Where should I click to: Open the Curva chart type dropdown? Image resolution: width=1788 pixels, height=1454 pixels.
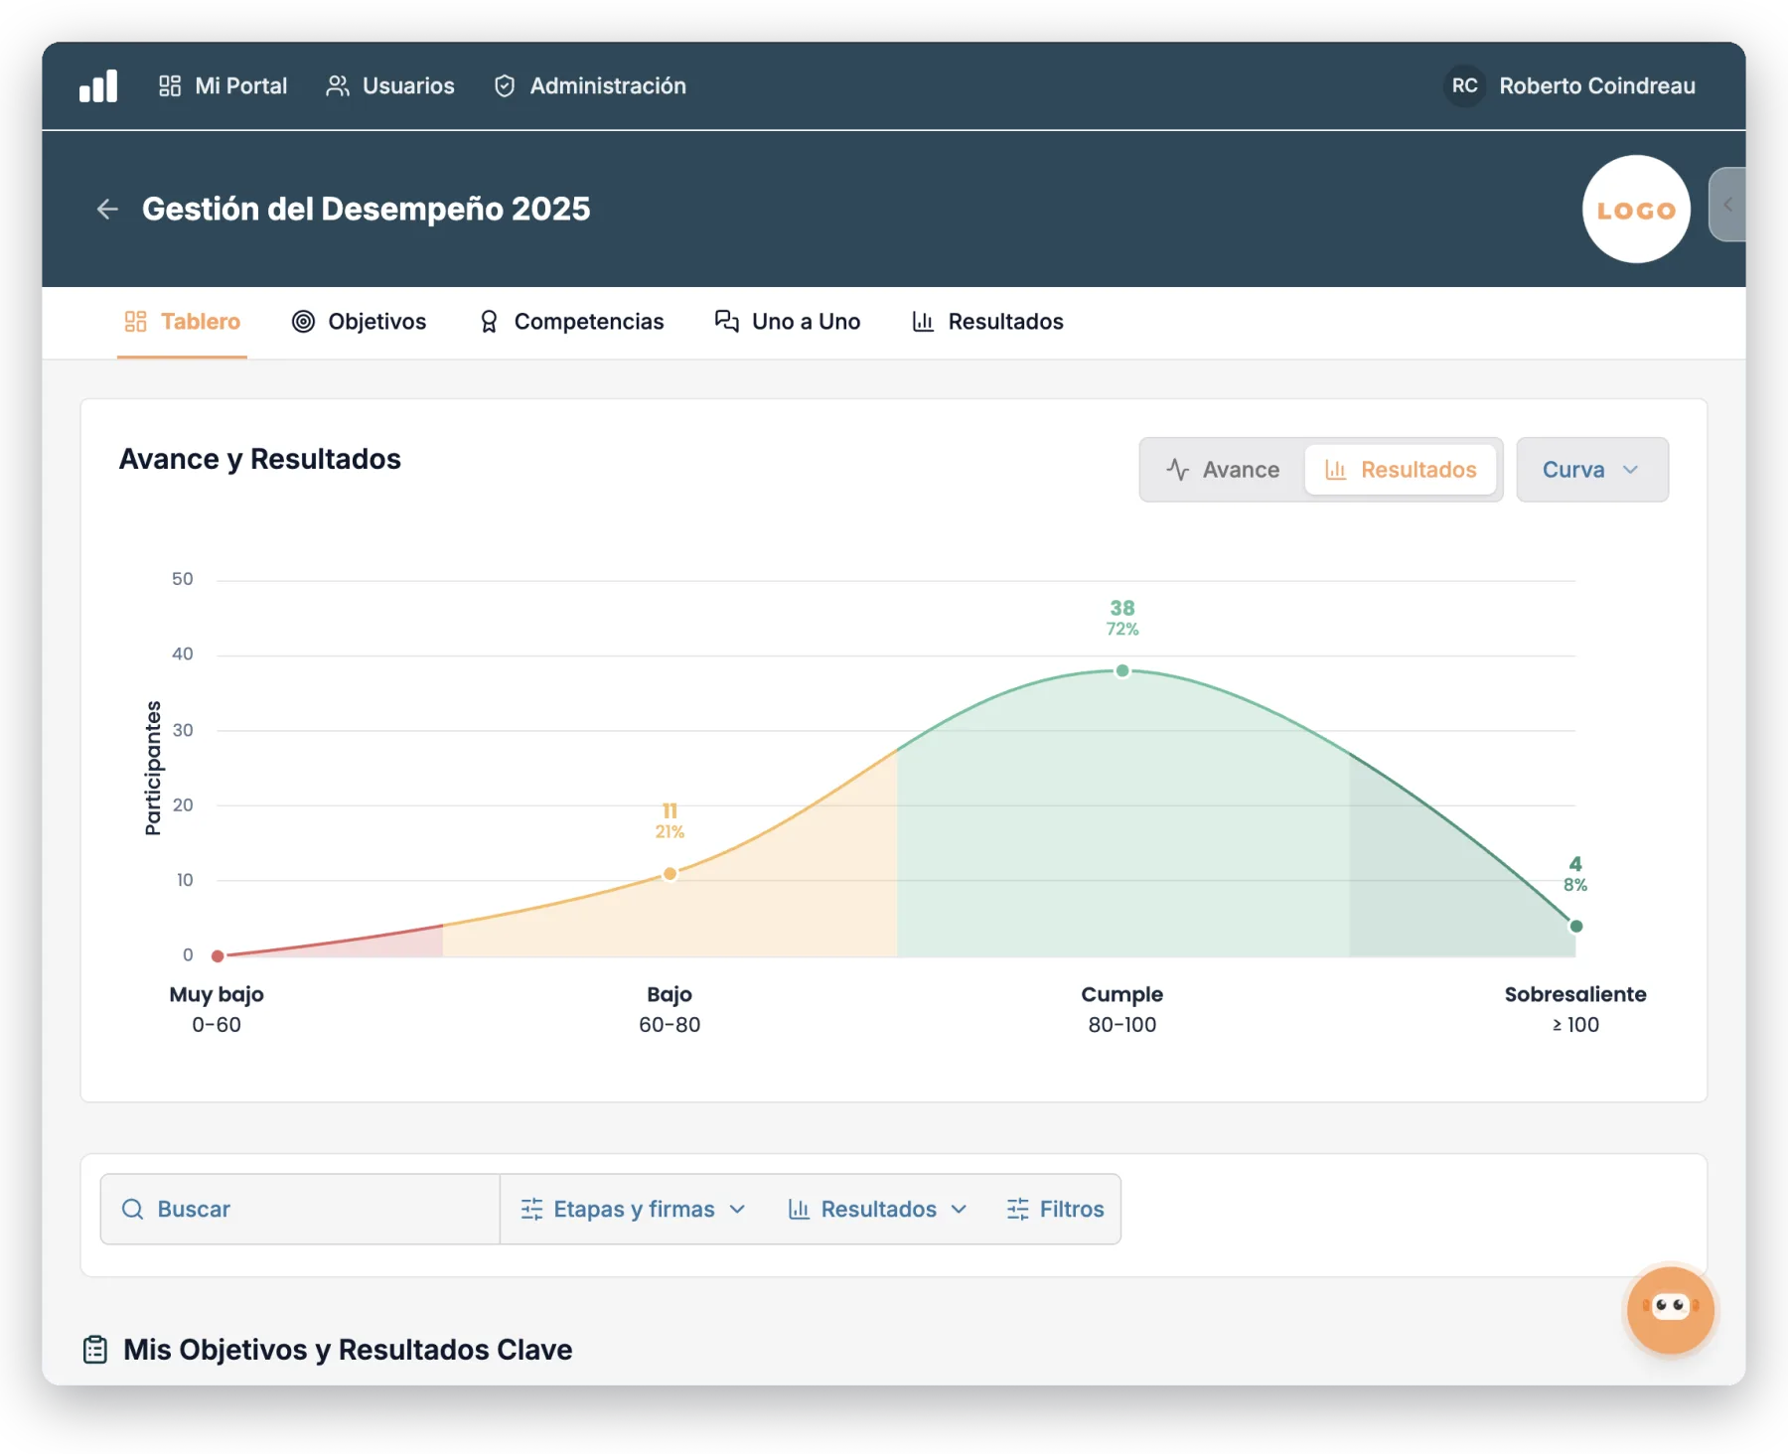1592,470
